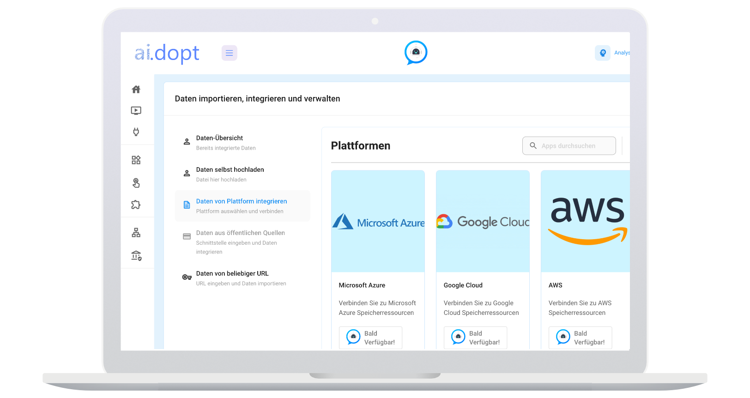The height and width of the screenshot is (398, 750).
Task: Open Daten aus öffentlichen Quellen
Action: [242, 242]
